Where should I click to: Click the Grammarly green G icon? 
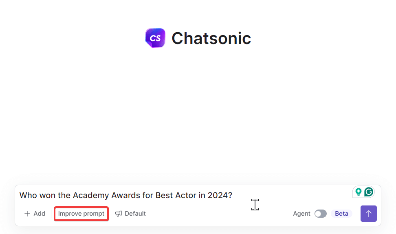pos(369,192)
